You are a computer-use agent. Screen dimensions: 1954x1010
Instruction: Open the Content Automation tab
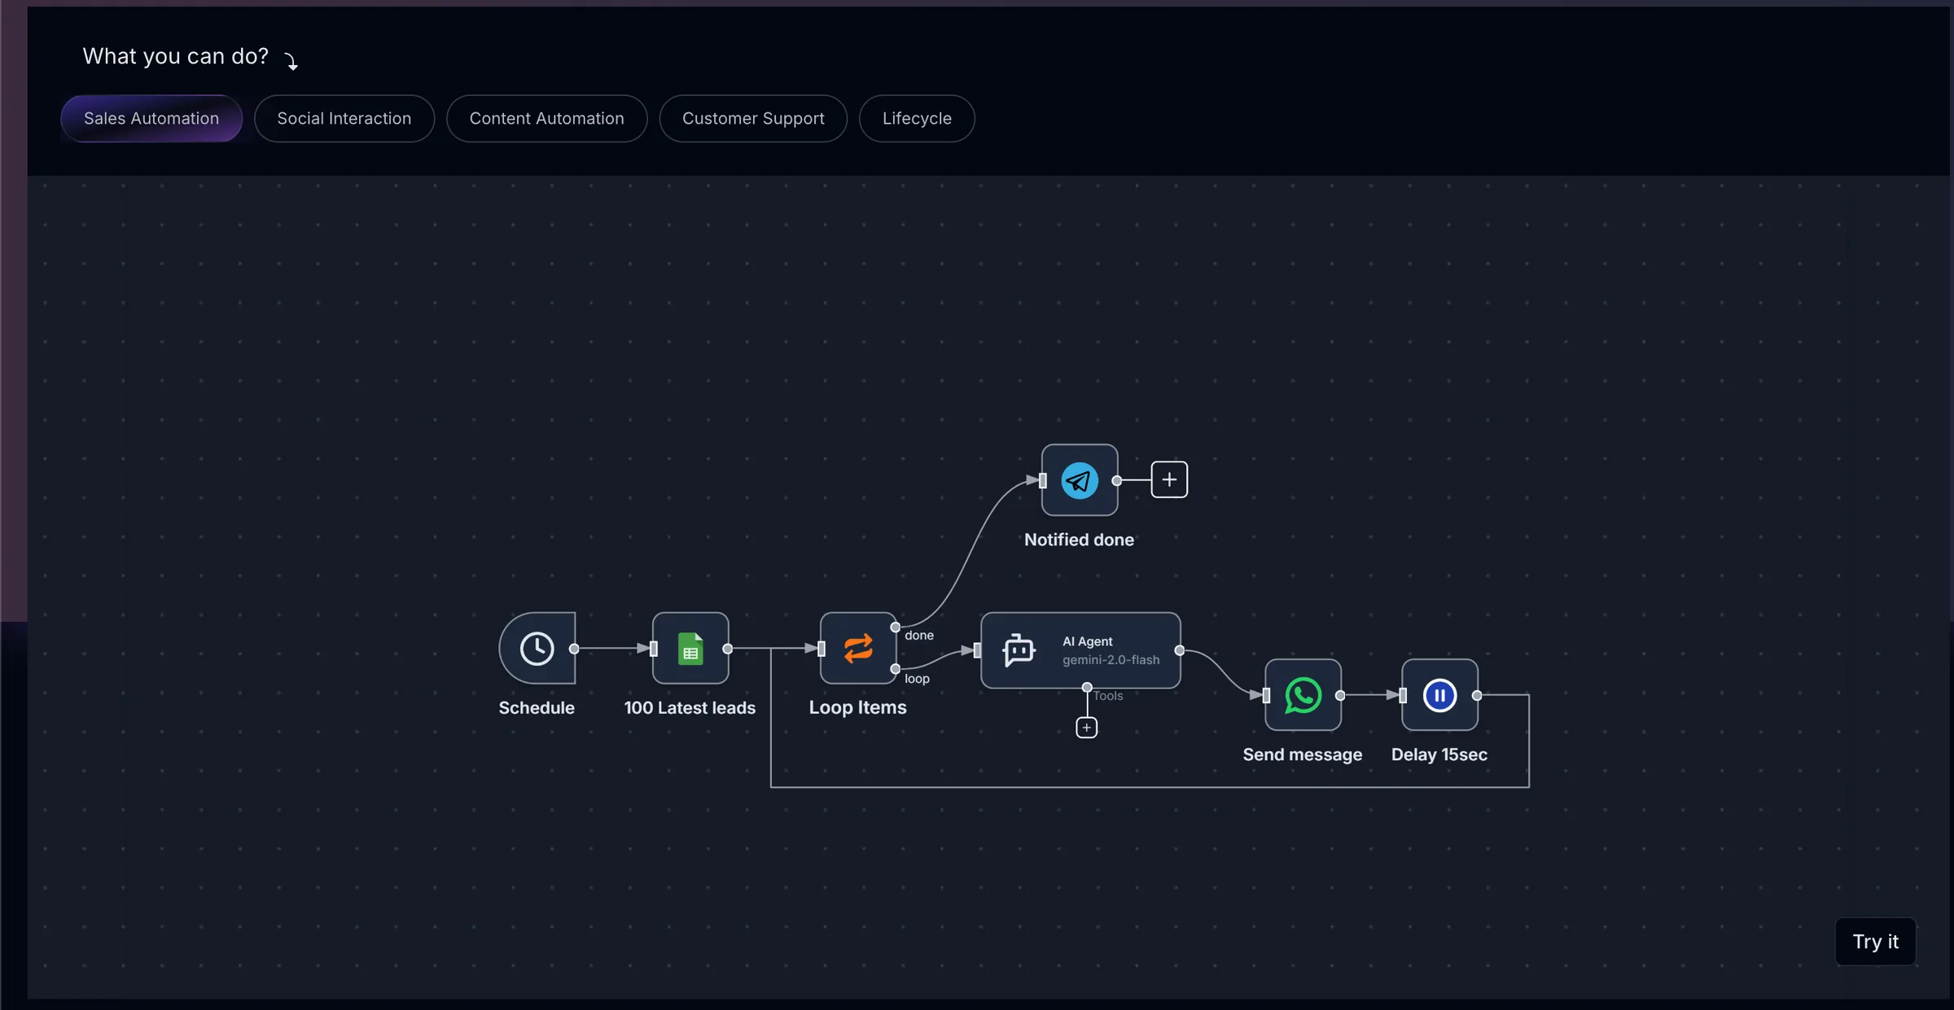tap(547, 119)
